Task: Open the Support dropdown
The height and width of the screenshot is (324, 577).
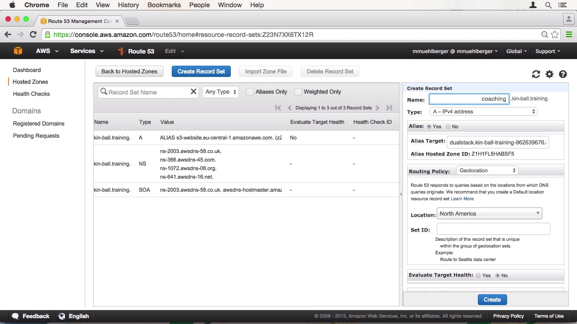Action: pyautogui.click(x=548, y=51)
